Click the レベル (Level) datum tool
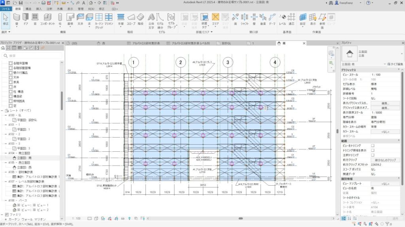Viewport: 405px width, 227px height. 283,18
